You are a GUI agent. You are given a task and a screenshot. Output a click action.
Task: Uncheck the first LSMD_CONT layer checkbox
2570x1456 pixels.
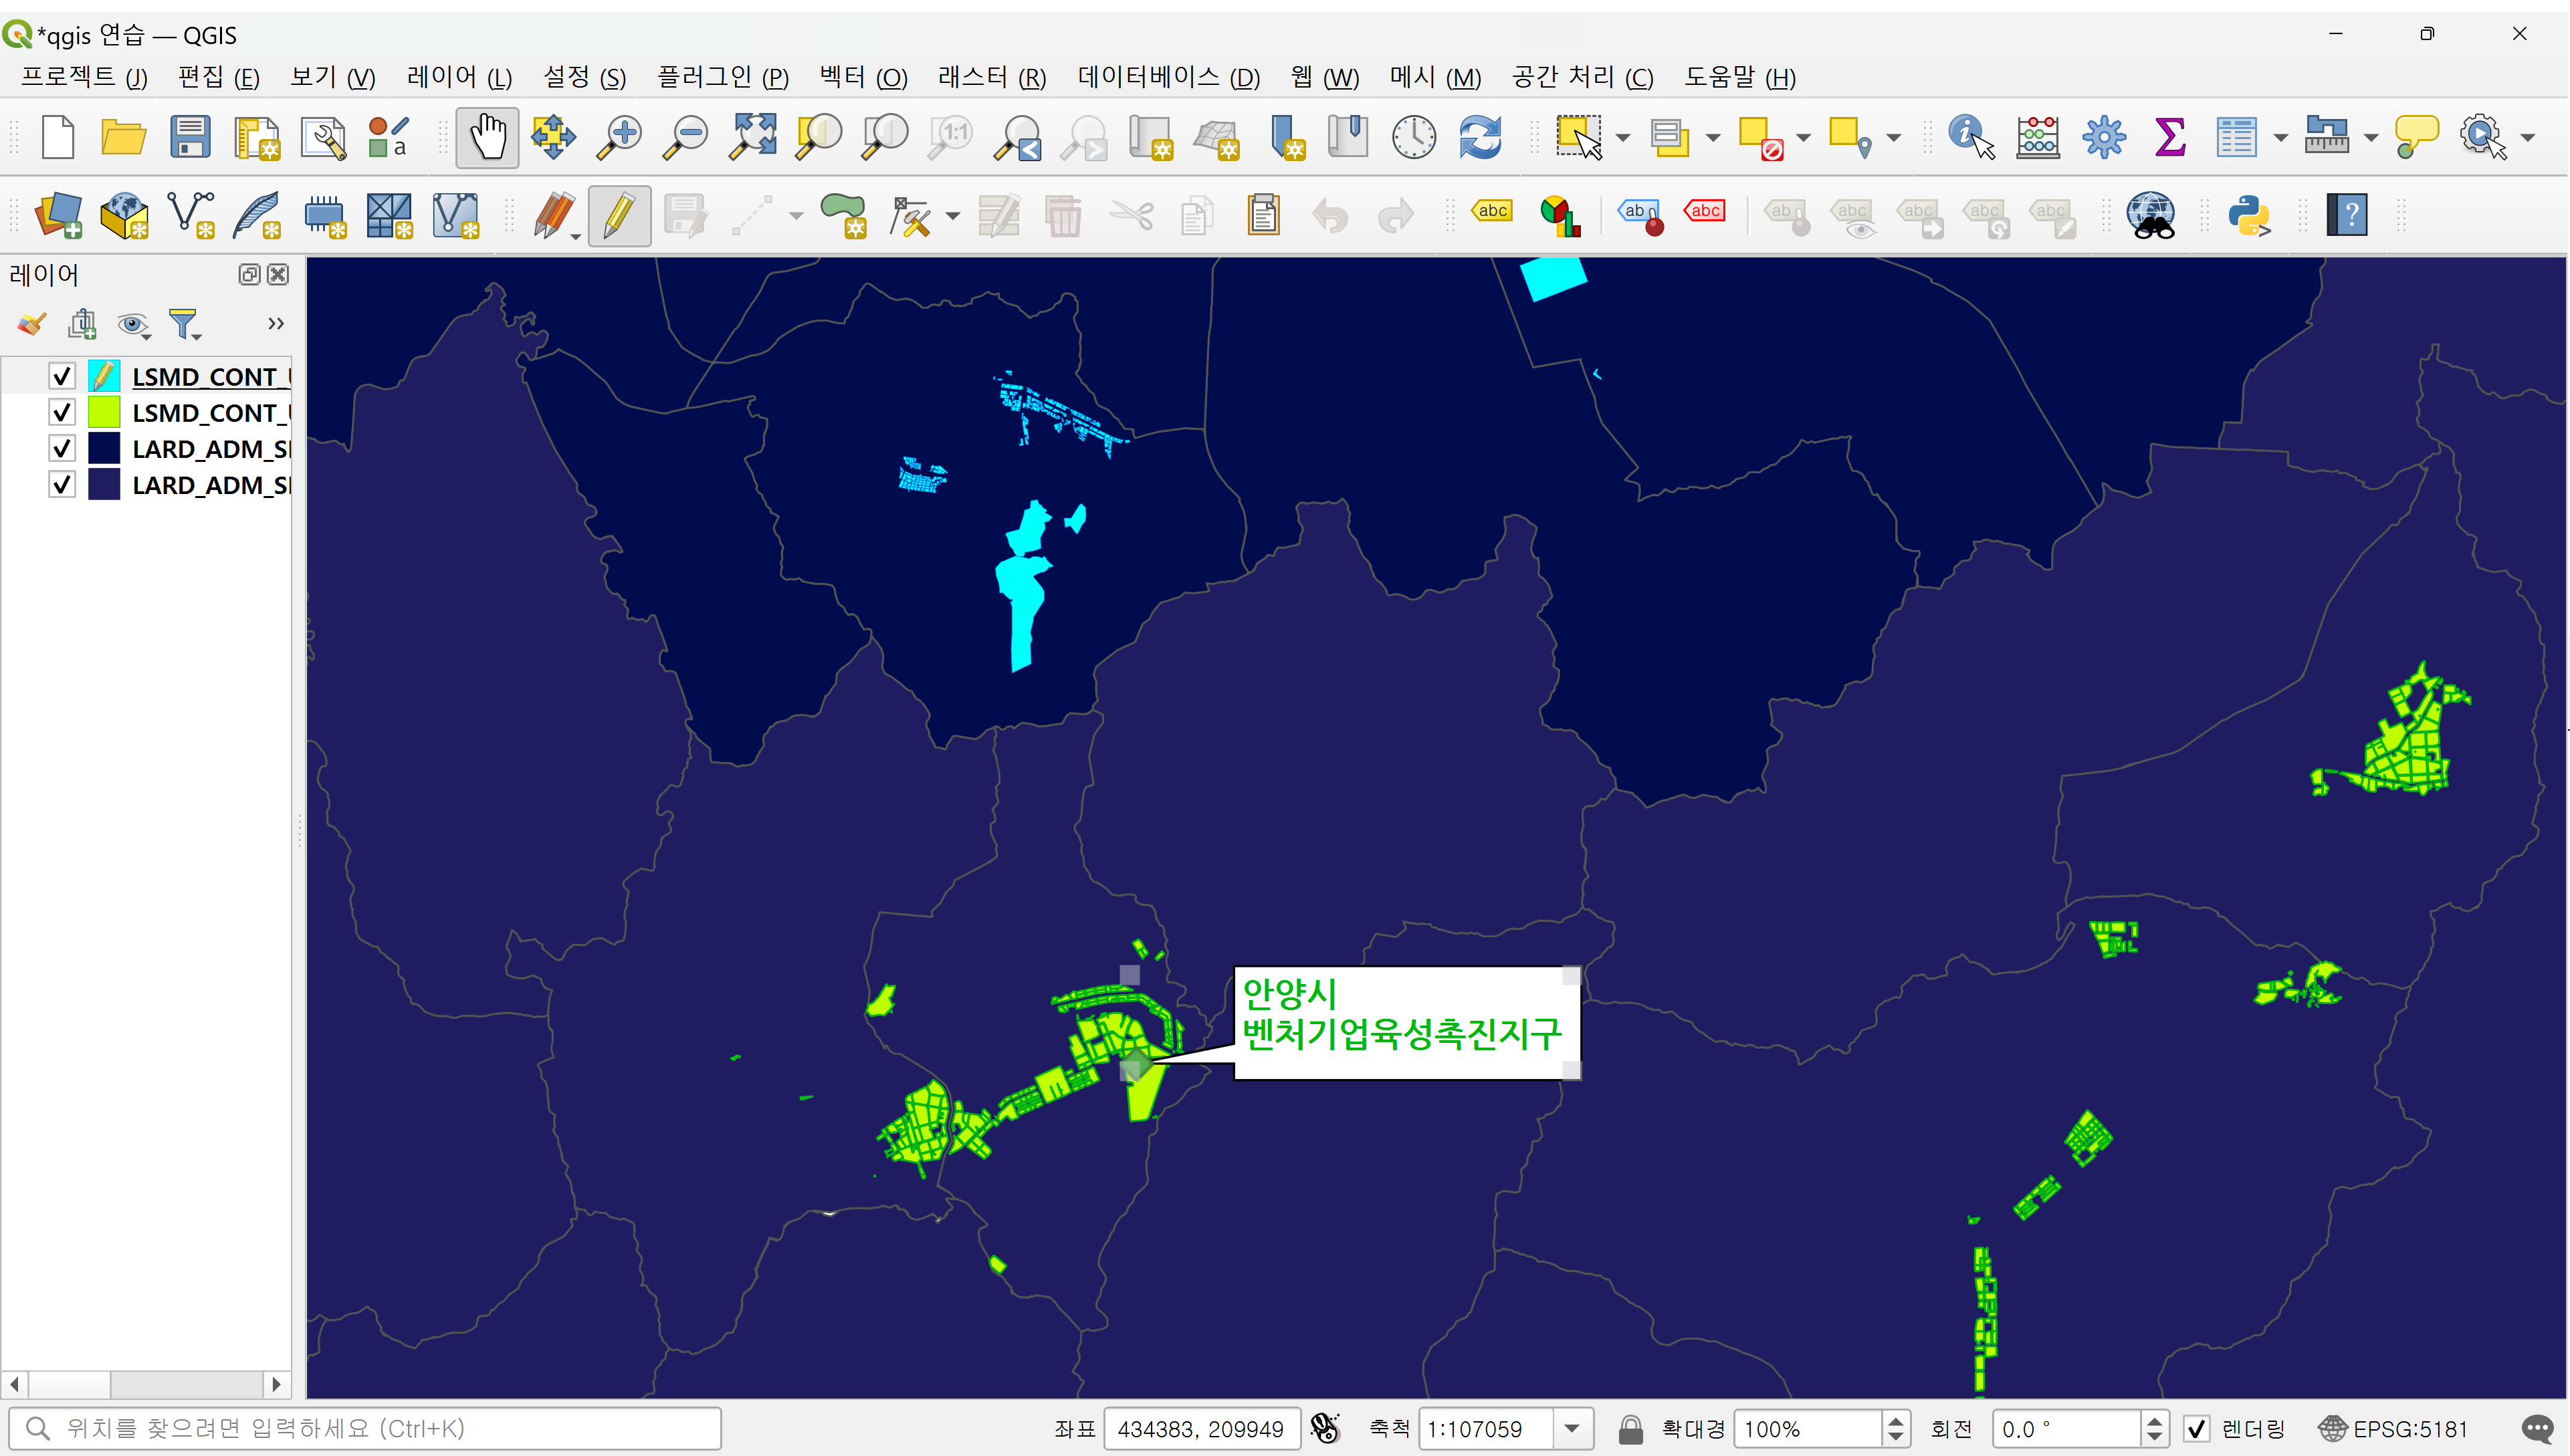tap(62, 376)
